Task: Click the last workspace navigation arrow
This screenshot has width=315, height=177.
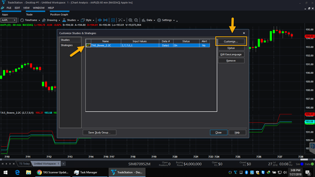Action: point(14,164)
